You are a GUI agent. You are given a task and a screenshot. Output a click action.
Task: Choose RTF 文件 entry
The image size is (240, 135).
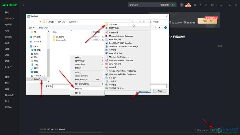[x=127, y=78]
